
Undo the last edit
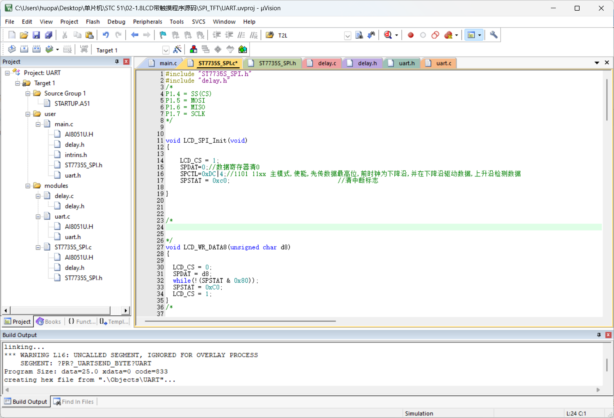tap(106, 35)
